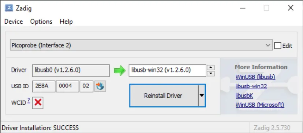
Task: Open the Device menu
Action: [x=14, y=21]
